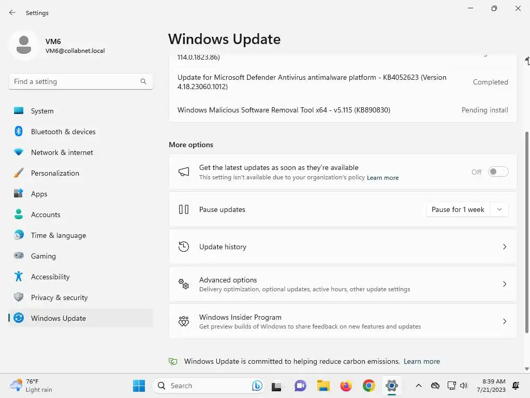Click the network display tray icon
Image resolution: width=530 pixels, height=398 pixels.
(x=451, y=386)
